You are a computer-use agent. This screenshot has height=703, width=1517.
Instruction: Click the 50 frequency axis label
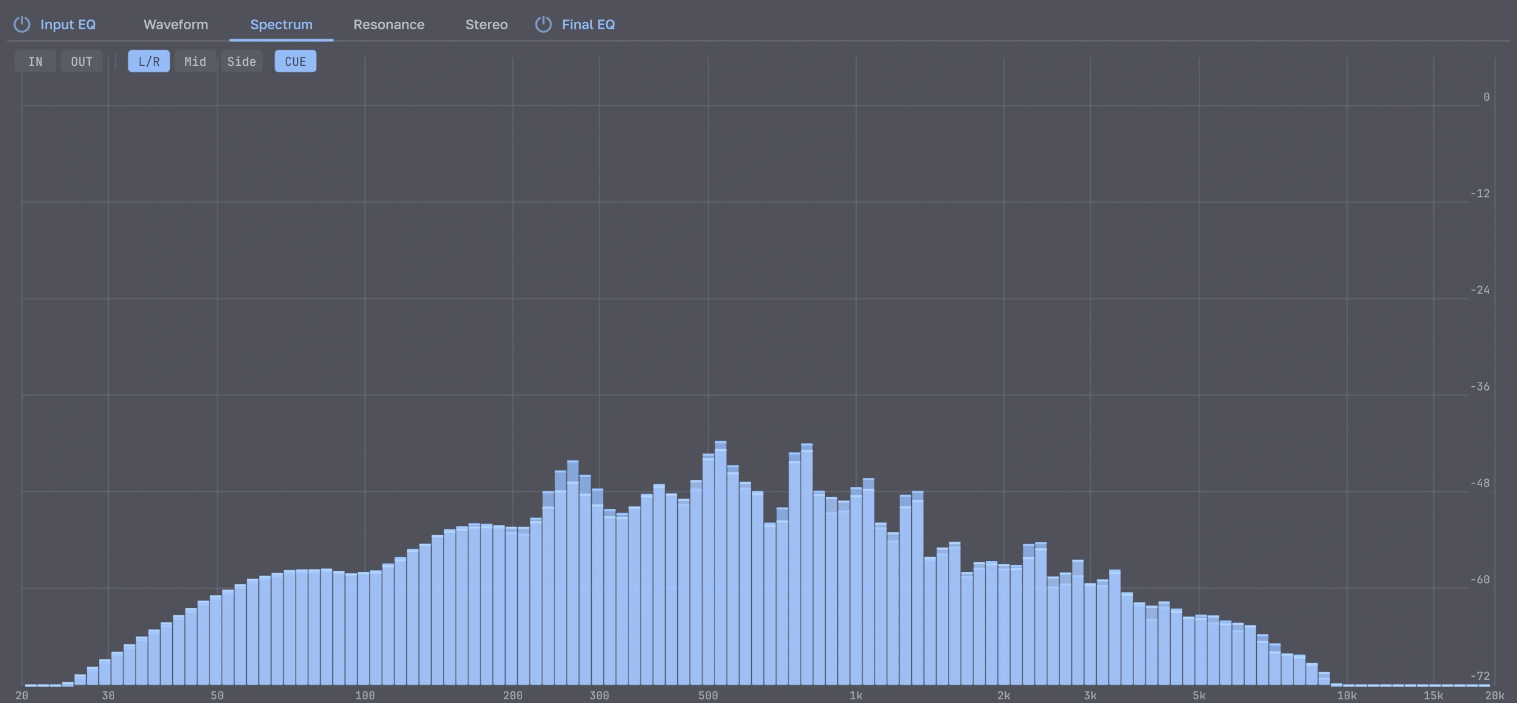tap(217, 696)
